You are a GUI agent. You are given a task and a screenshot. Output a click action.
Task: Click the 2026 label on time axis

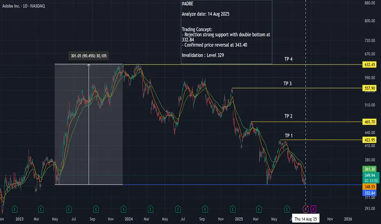tap(348, 219)
